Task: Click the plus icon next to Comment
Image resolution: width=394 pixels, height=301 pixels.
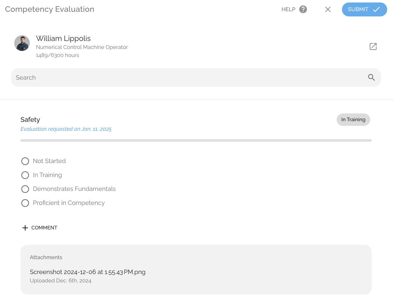Action: [x=25, y=228]
